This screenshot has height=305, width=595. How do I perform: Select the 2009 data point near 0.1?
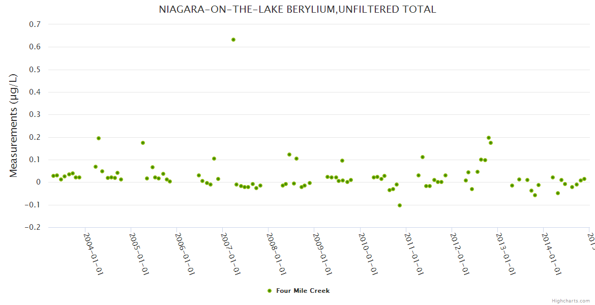click(342, 161)
